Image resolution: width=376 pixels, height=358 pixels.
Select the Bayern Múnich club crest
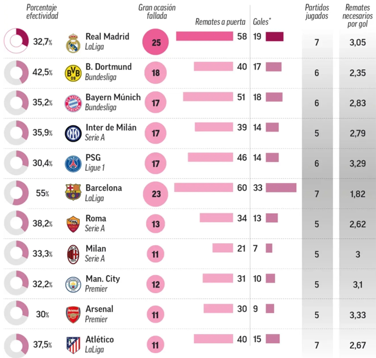click(73, 103)
